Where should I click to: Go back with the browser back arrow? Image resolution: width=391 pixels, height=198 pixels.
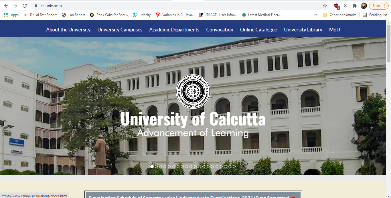(x=6, y=6)
